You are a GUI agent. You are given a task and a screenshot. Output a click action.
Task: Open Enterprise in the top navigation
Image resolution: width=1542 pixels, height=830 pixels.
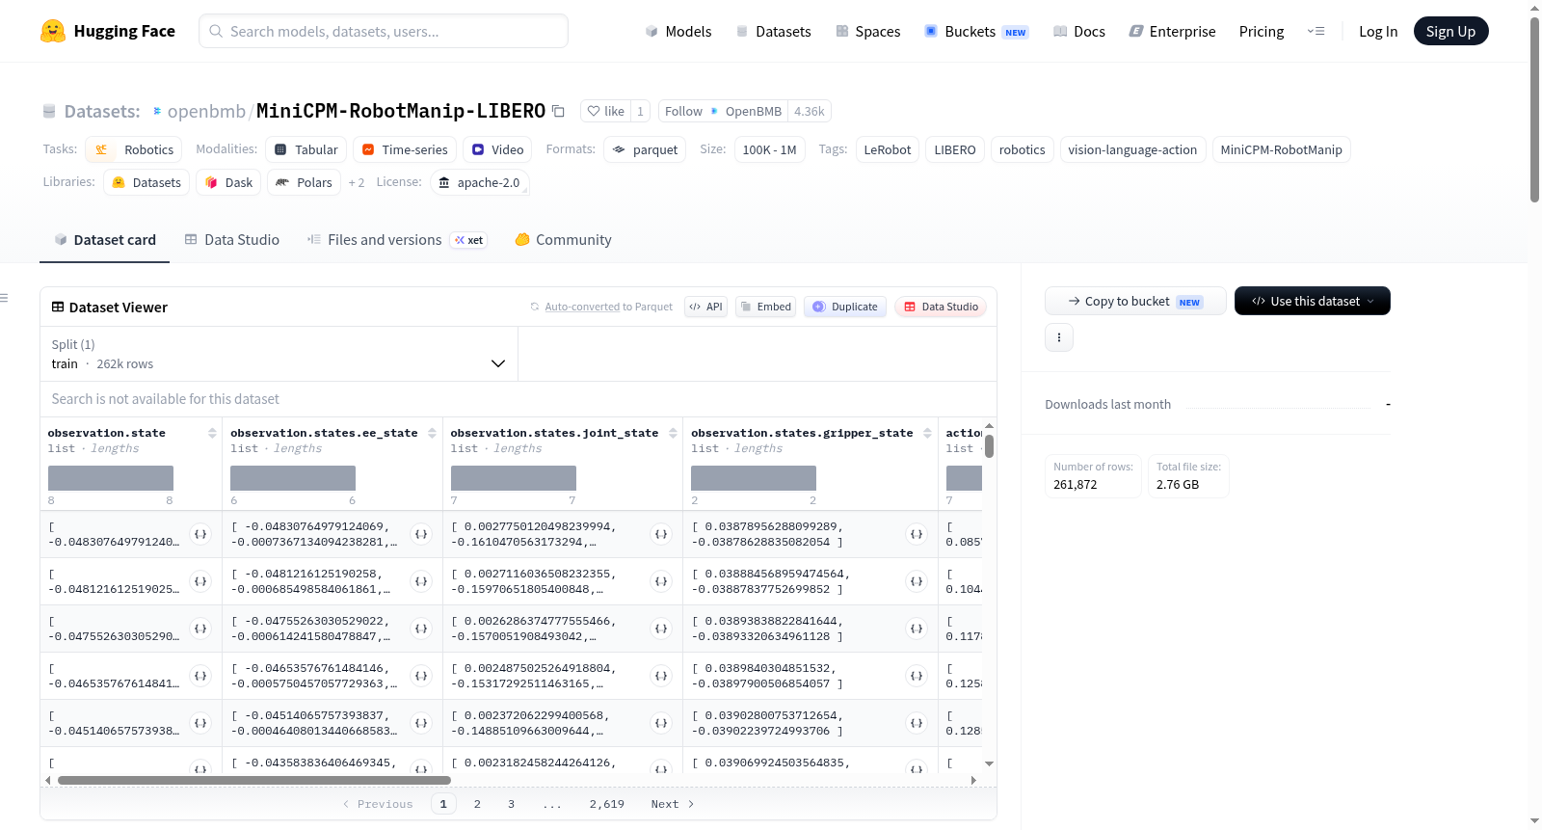click(1172, 32)
